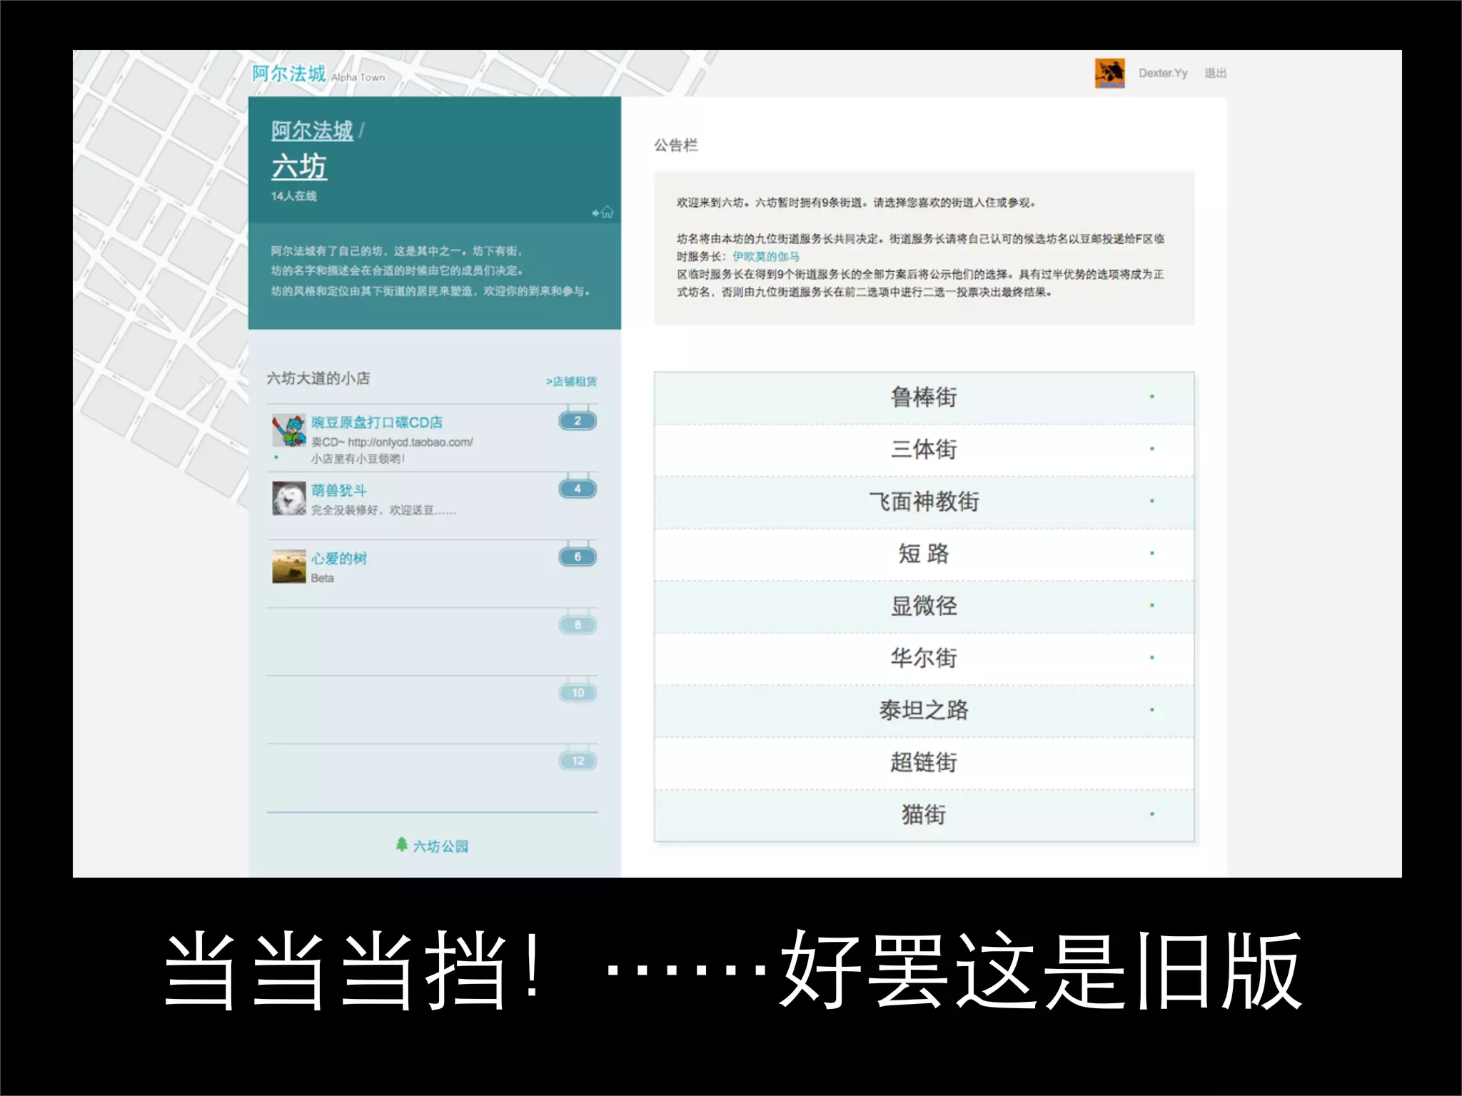This screenshot has width=1462, height=1096.
Task: Open the 阿尔法城 breadcrumb link
Action: click(312, 131)
